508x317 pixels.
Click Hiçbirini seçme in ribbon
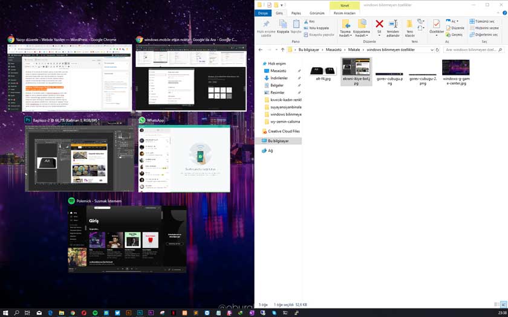tap(484, 28)
